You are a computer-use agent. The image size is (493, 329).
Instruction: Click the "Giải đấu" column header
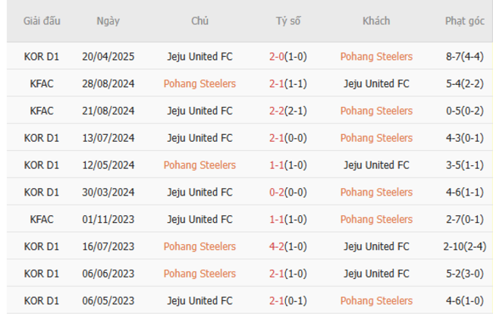[x=42, y=21]
